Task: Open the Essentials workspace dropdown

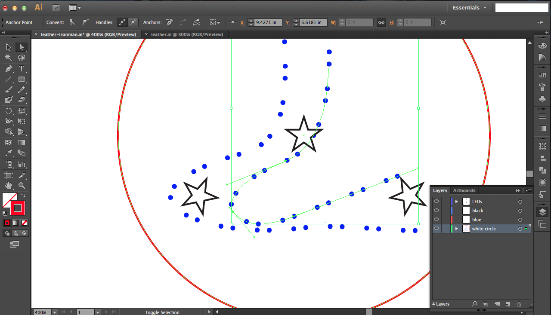Action: point(470,8)
